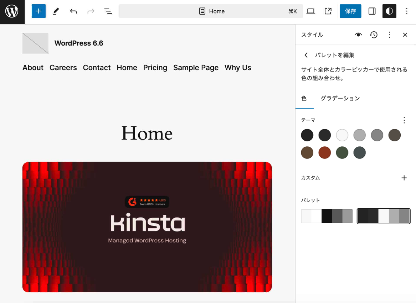Toggle the block inserter plus button

click(x=38, y=11)
